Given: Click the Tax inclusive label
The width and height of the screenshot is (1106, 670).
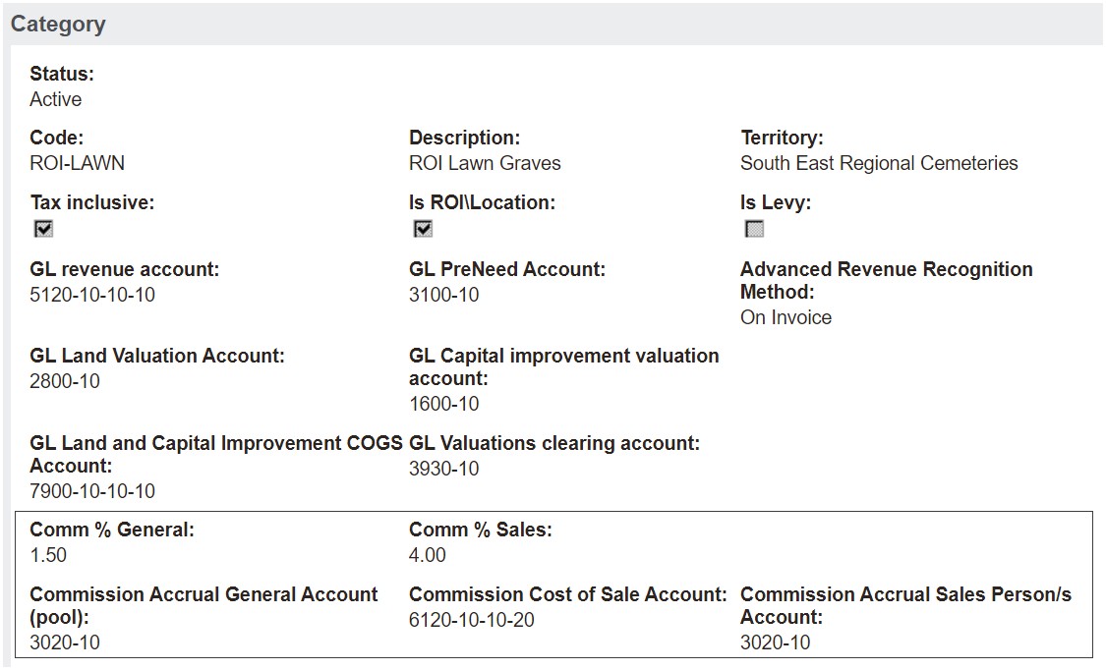Looking at the screenshot, I should [92, 203].
